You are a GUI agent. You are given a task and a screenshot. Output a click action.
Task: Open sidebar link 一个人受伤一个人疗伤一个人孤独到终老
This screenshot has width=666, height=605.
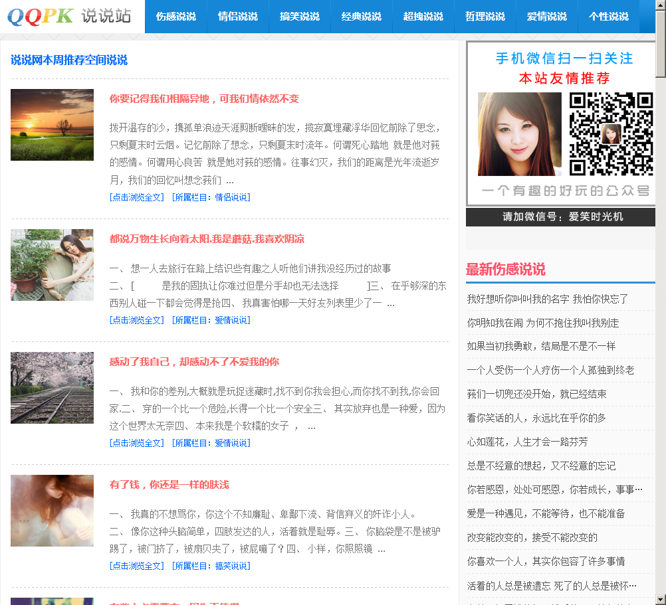point(550,370)
